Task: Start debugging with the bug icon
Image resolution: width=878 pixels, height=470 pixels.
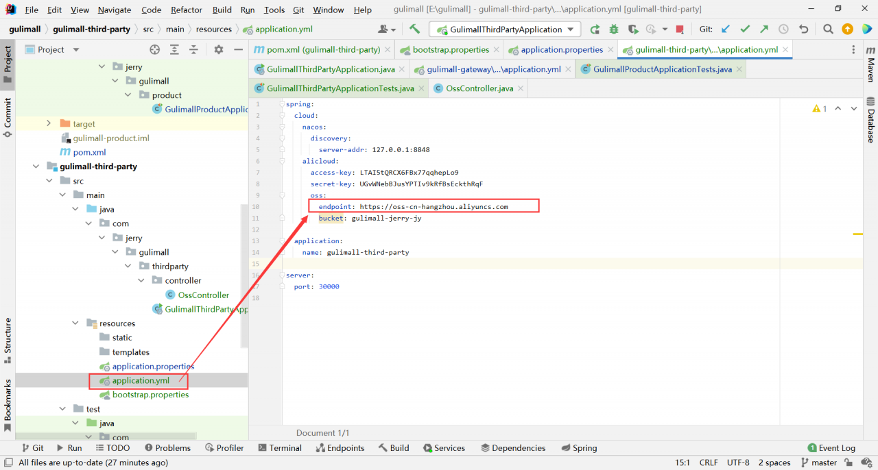Action: point(614,29)
